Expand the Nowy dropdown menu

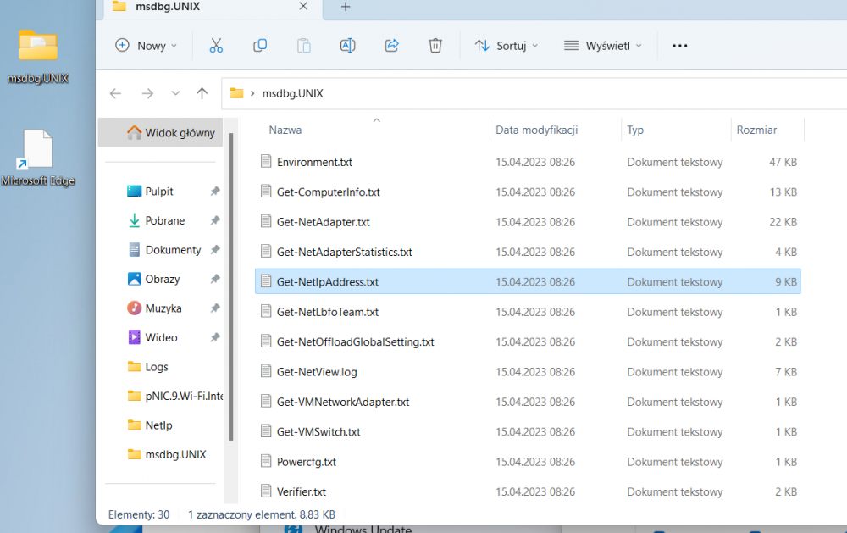pyautogui.click(x=147, y=46)
